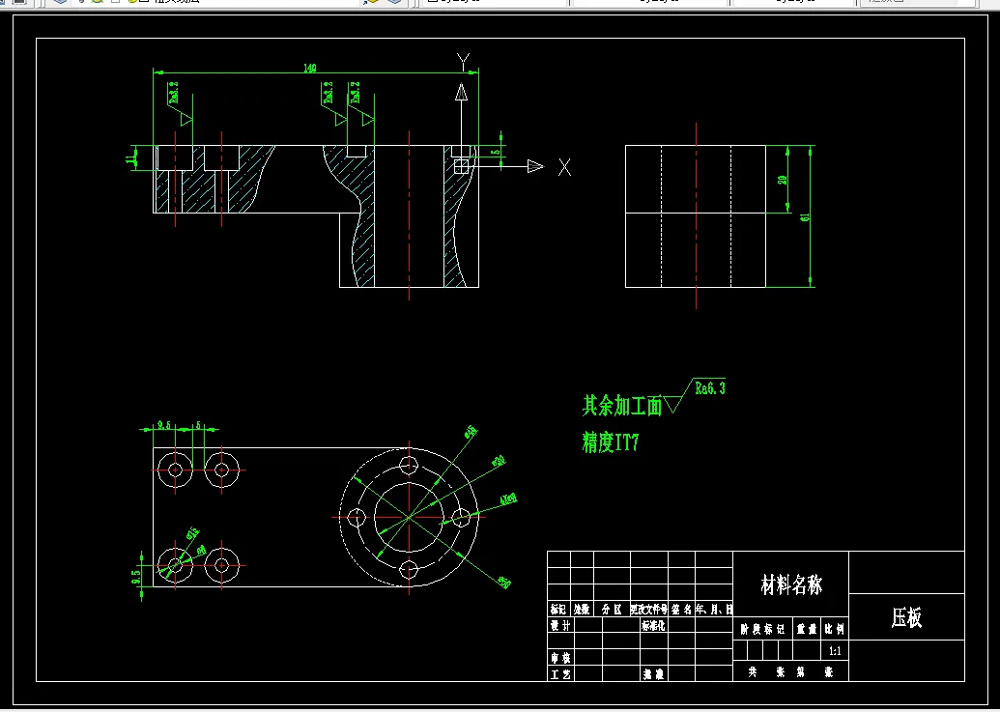Select the 标准化 label cell
The image size is (1000, 712).
(x=653, y=625)
